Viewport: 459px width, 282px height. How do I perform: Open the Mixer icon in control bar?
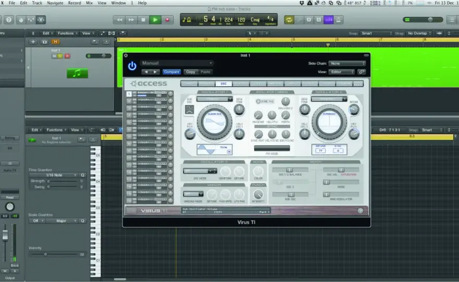[31, 20]
